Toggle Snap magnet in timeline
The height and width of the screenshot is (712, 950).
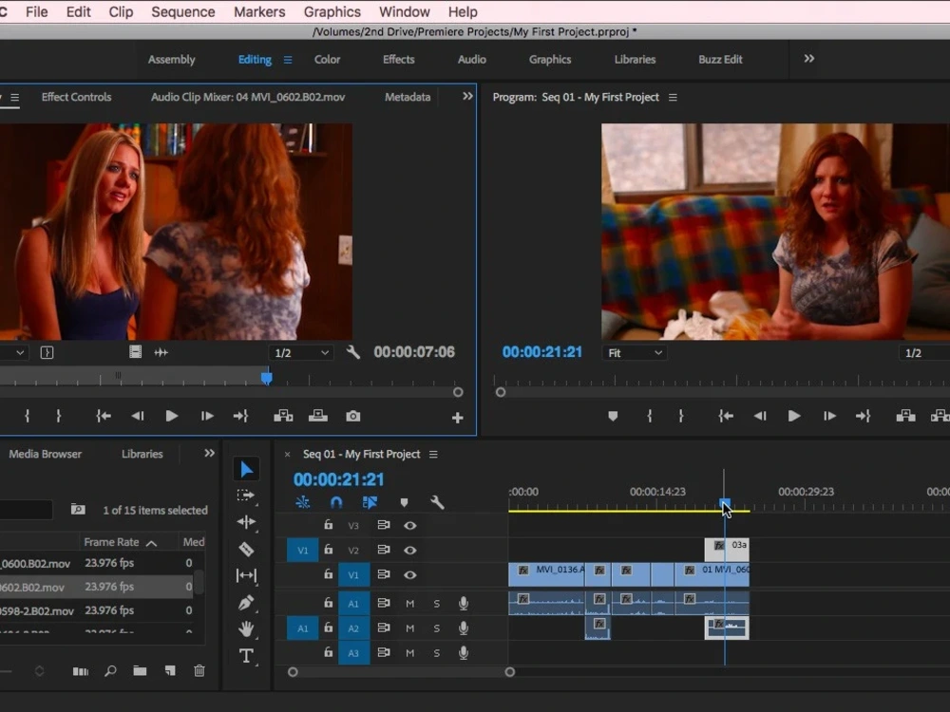(335, 502)
